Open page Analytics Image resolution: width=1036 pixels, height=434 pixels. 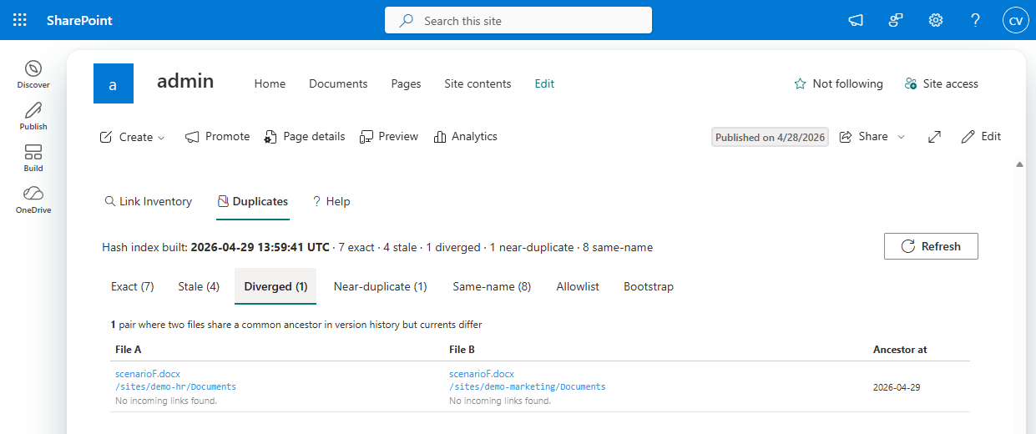pos(466,137)
